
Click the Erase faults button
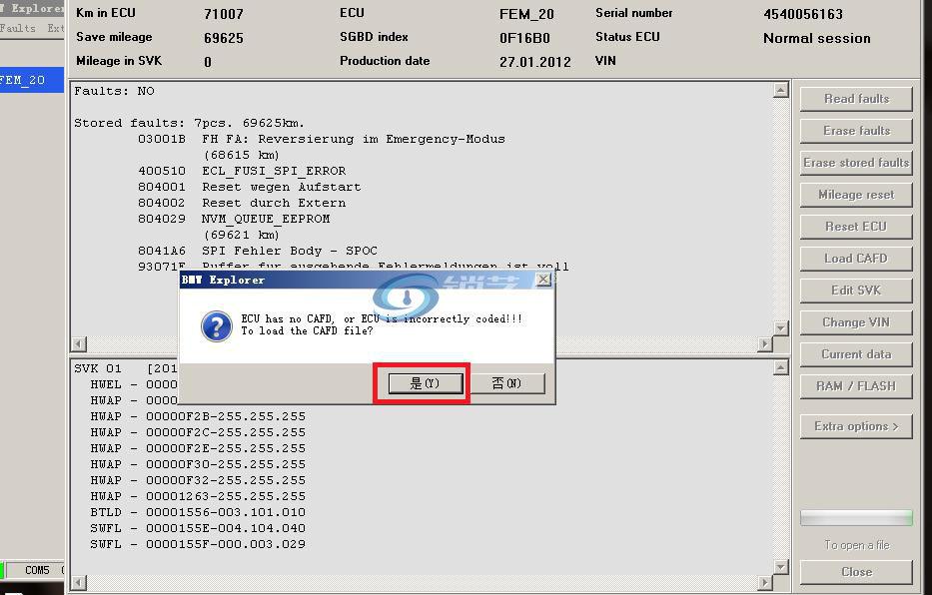tap(856, 131)
